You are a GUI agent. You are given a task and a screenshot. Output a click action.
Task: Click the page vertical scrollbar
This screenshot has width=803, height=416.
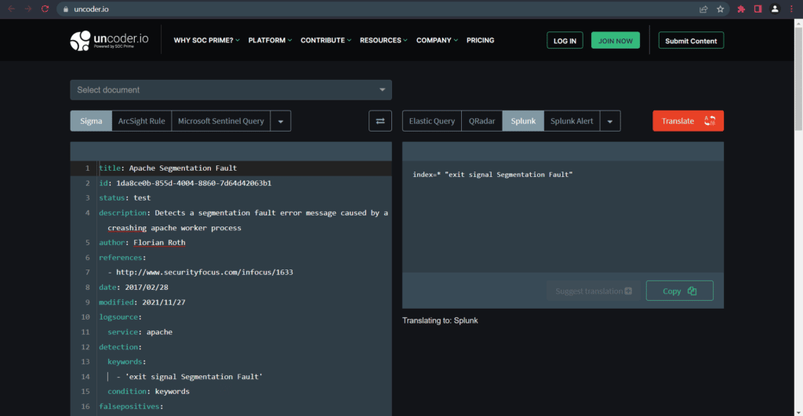point(798,78)
